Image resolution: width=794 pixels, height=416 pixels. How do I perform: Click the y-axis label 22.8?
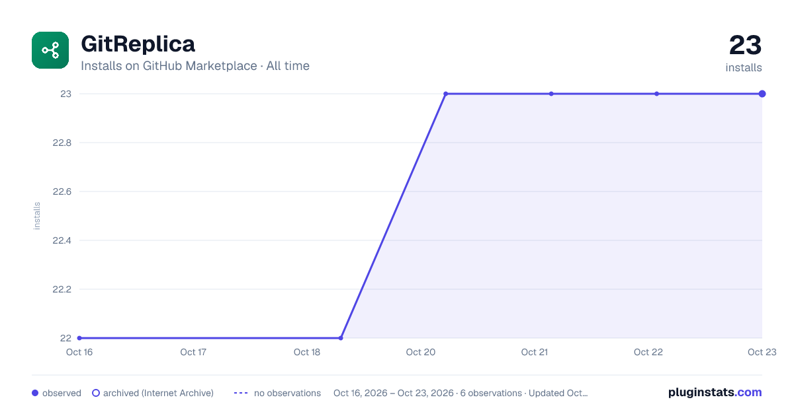click(x=62, y=143)
